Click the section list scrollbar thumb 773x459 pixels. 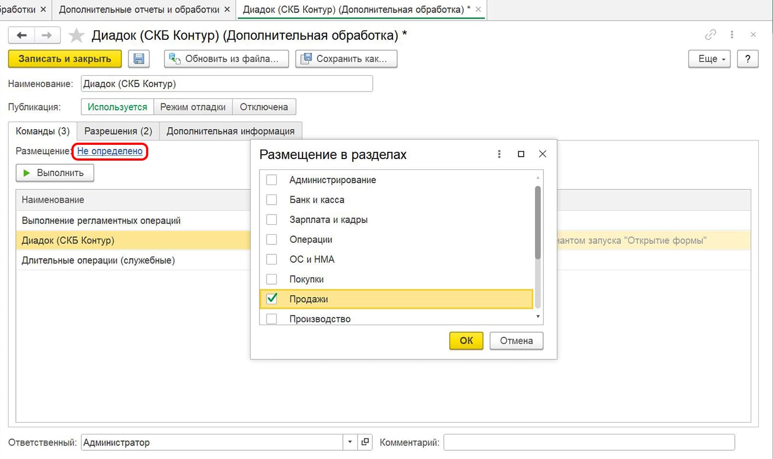538,223
